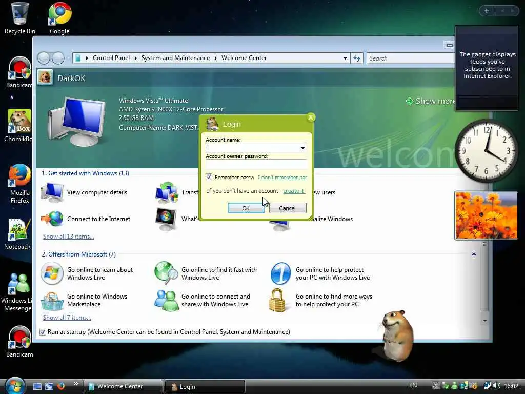Open the Bandicam shortcut above the taskbar
Screen dimensions: 525x394
pyautogui.click(x=19, y=342)
